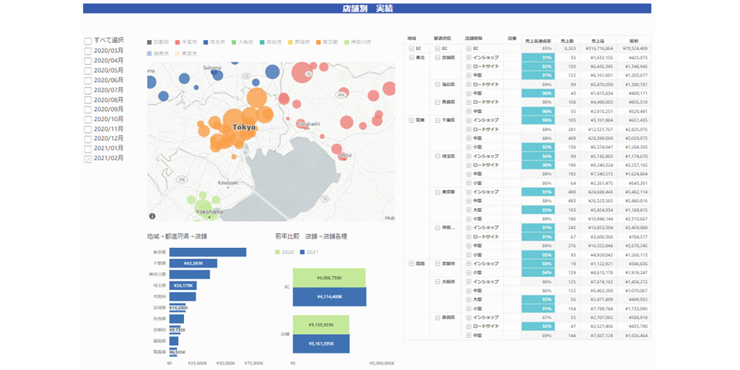Click the 店舗別 実績 title banner
Image resolution: width=740 pixels, height=370 pixels.
click(367, 9)
